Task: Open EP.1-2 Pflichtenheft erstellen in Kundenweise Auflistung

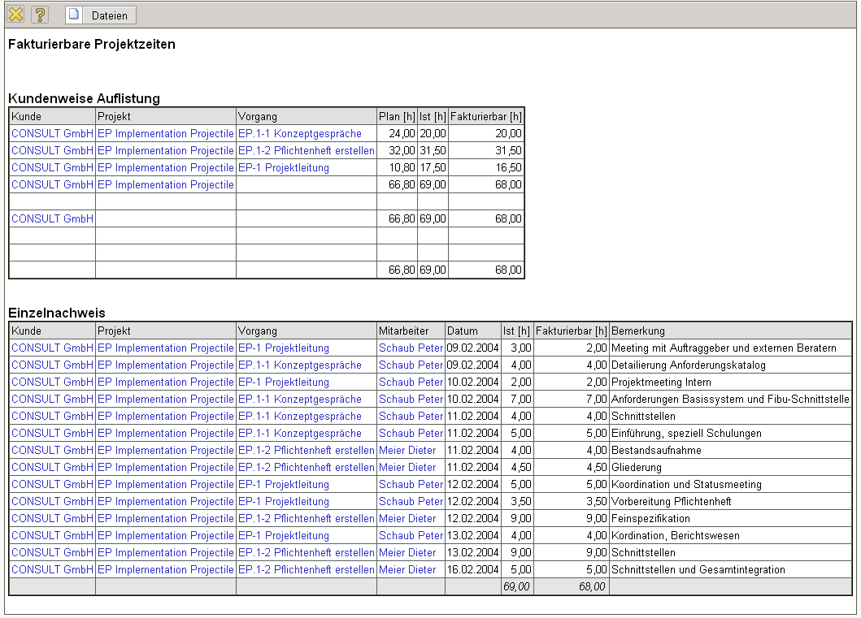Action: pyautogui.click(x=306, y=150)
